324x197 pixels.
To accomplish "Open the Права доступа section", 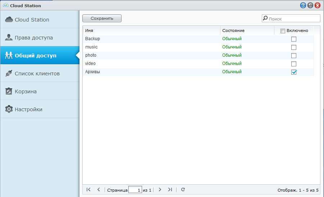I will pos(33,38).
